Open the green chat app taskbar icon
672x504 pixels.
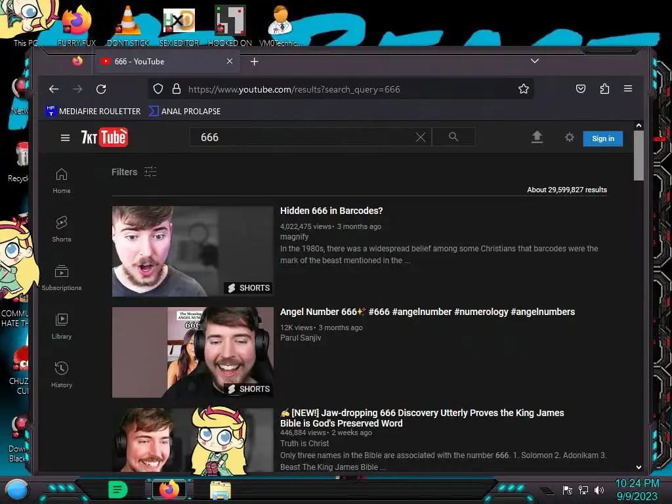pyautogui.click(x=117, y=490)
